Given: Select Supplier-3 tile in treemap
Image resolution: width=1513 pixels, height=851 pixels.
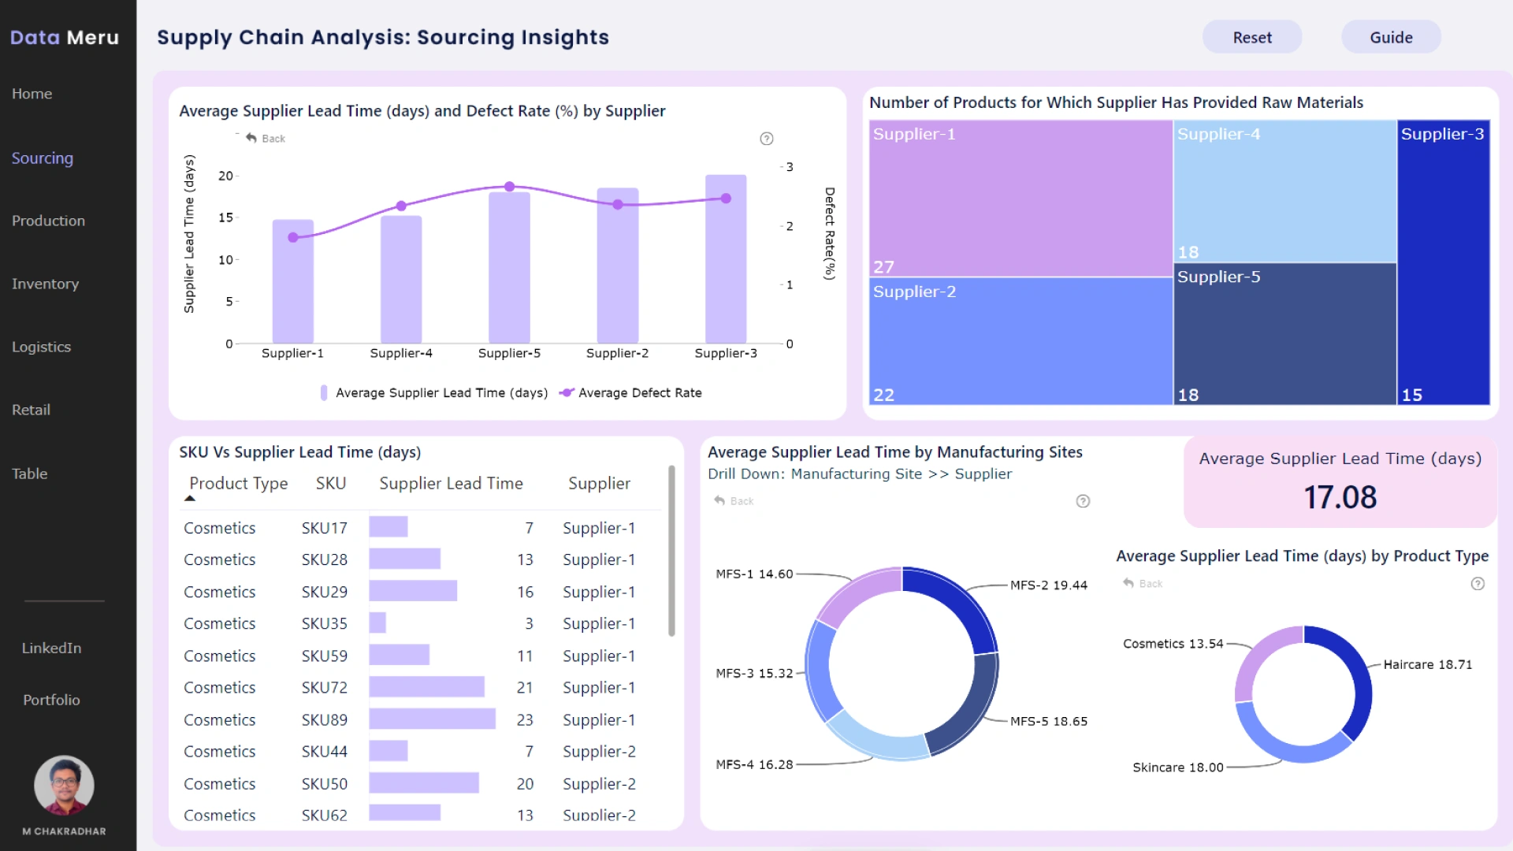Looking at the screenshot, I should tap(1444, 262).
